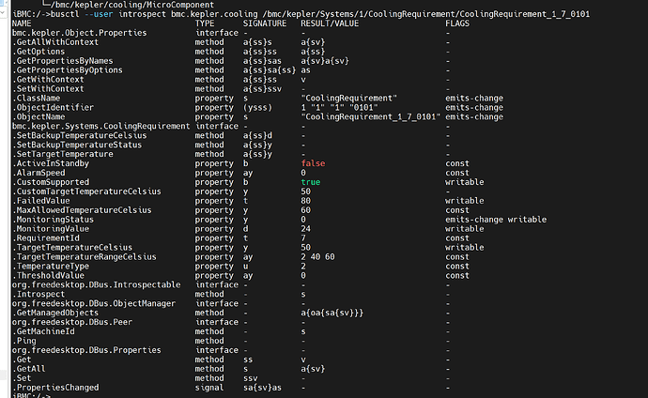Click the a{oa{sa{sv}}} result signature
The image size is (648, 398).
click(x=332, y=313)
